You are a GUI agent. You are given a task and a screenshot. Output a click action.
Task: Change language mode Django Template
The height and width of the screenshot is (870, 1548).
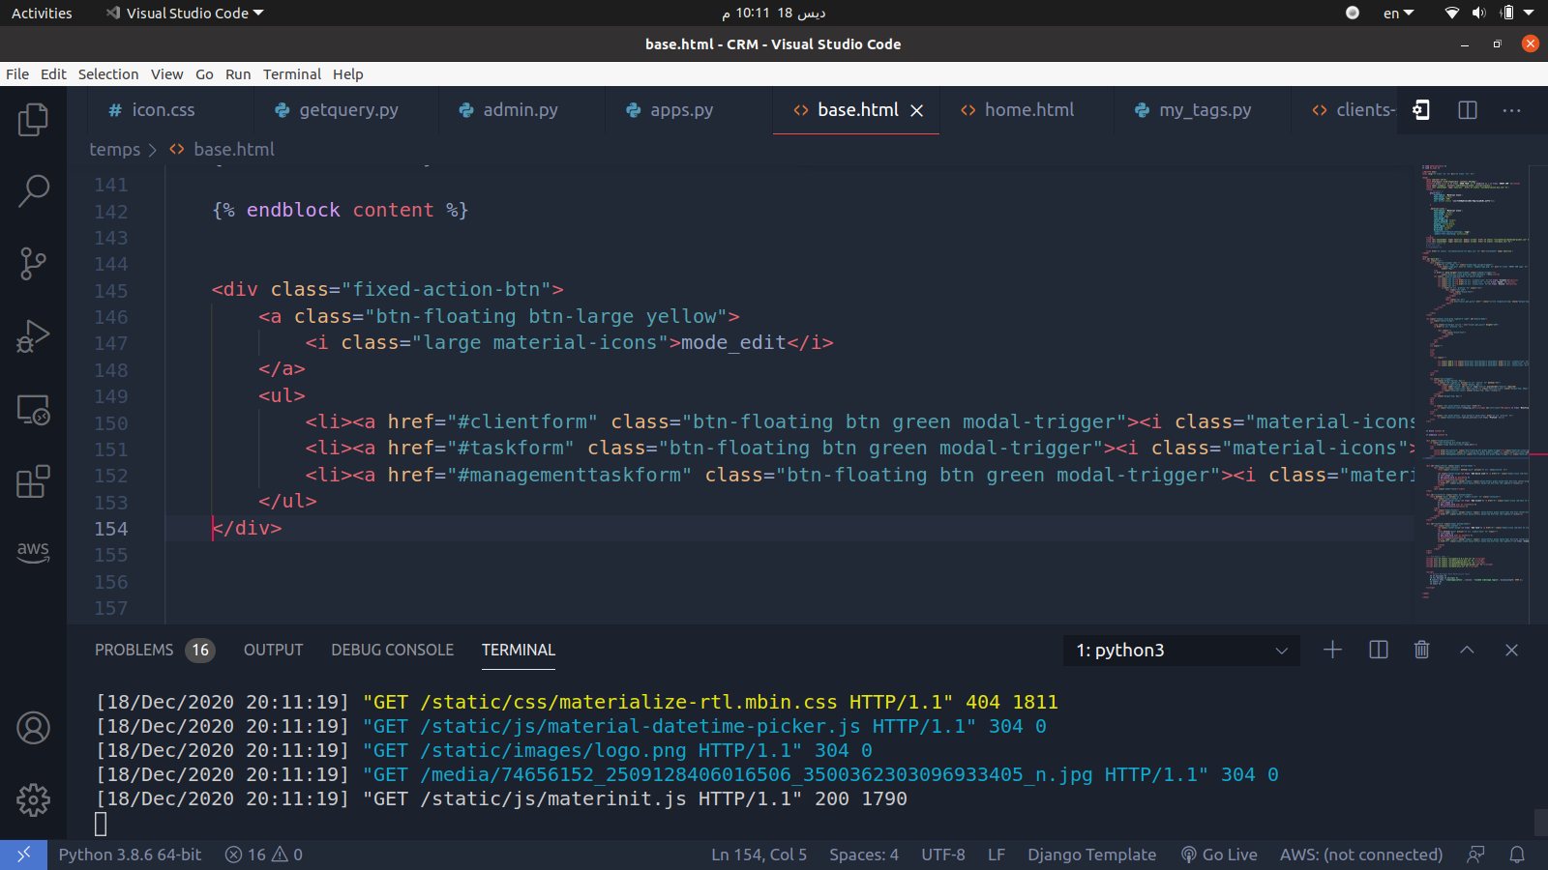(x=1091, y=855)
